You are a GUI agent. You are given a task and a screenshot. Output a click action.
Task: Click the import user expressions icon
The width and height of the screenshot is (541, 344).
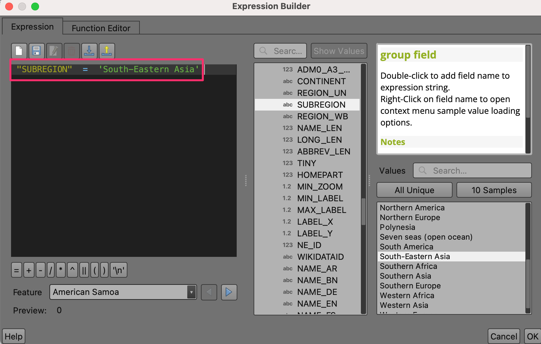click(x=89, y=51)
